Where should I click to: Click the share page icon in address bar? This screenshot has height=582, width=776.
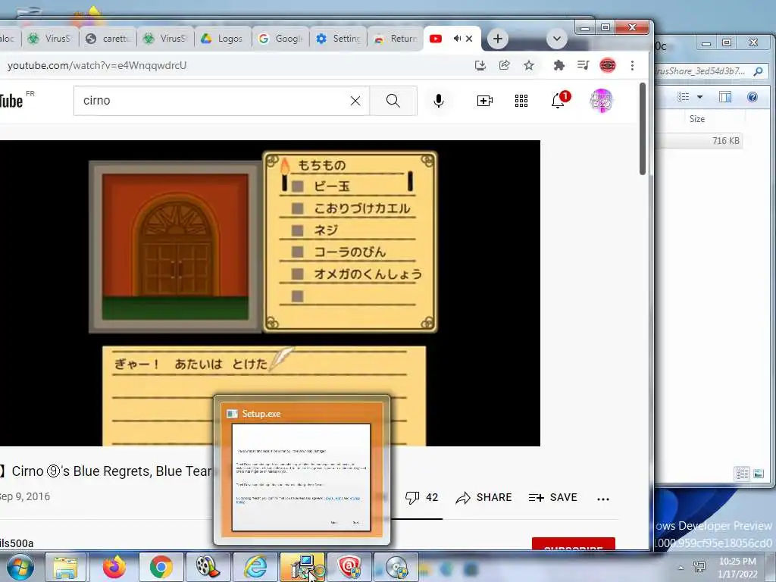(504, 65)
